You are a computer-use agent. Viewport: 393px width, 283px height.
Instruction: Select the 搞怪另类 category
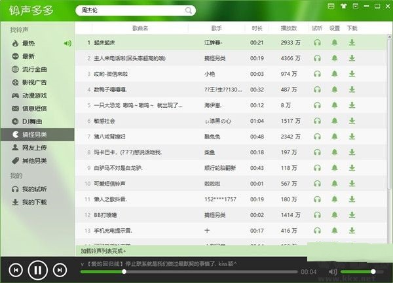pyautogui.click(x=37, y=135)
